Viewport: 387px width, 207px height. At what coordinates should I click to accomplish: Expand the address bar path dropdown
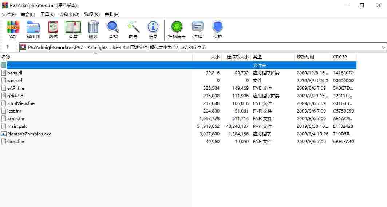383,47
